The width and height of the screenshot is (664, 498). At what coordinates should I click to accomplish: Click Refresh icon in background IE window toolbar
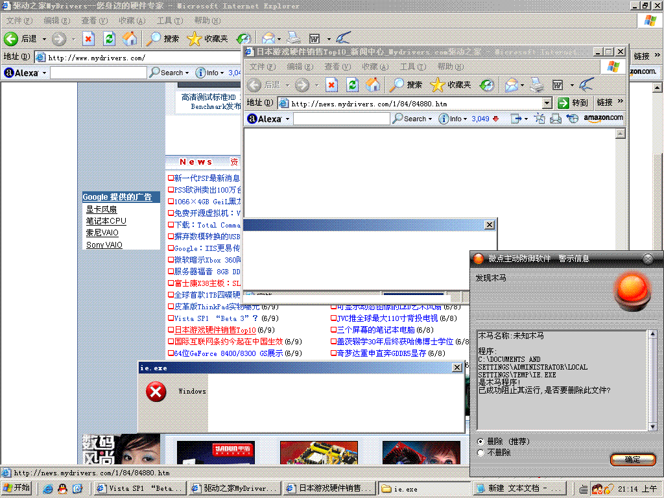(x=109, y=38)
